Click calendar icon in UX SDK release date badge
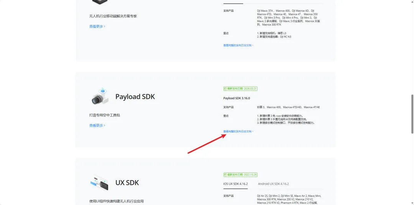 (225, 175)
